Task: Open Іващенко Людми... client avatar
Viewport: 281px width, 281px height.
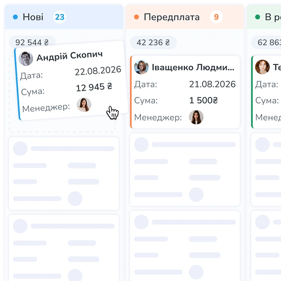Action: 141,67
